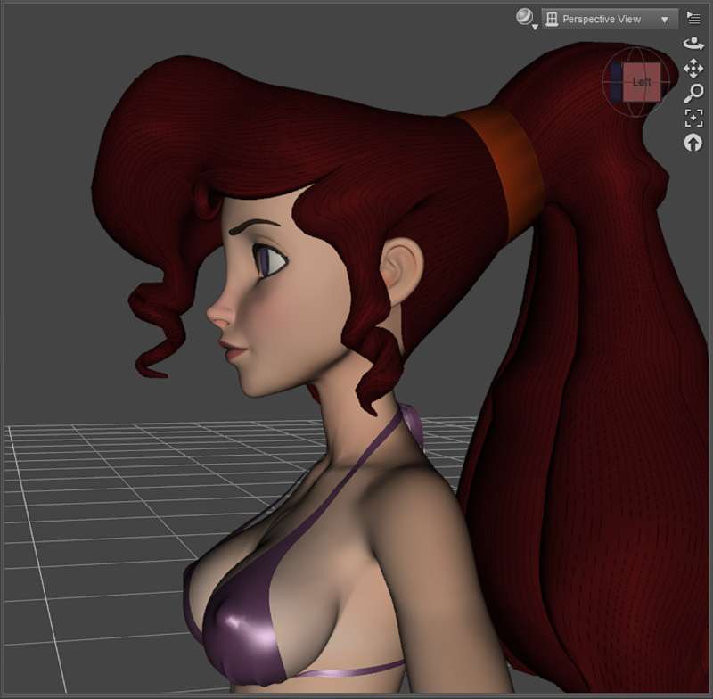
Task: Open the draw style arrow beneath the sphere
Action: [x=536, y=28]
